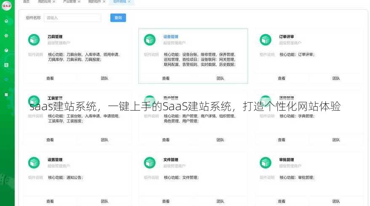This screenshot has height=206, width=370.
Task: Click the 刀具管理 card title
Action: [x=55, y=37]
